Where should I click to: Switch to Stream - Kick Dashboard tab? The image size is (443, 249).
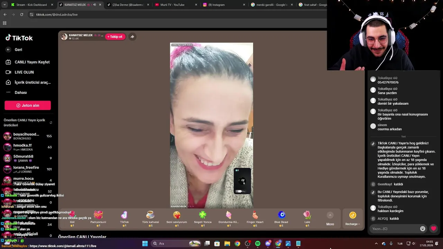(x=31, y=5)
